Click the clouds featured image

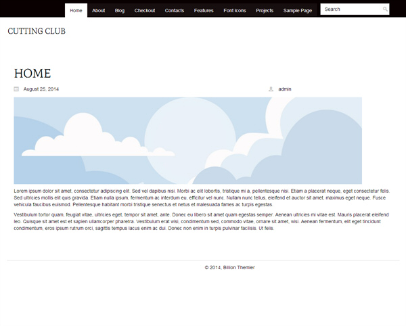(187, 141)
